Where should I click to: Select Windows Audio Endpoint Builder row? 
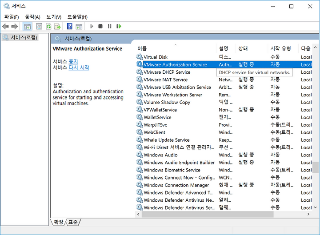[x=224, y=163]
